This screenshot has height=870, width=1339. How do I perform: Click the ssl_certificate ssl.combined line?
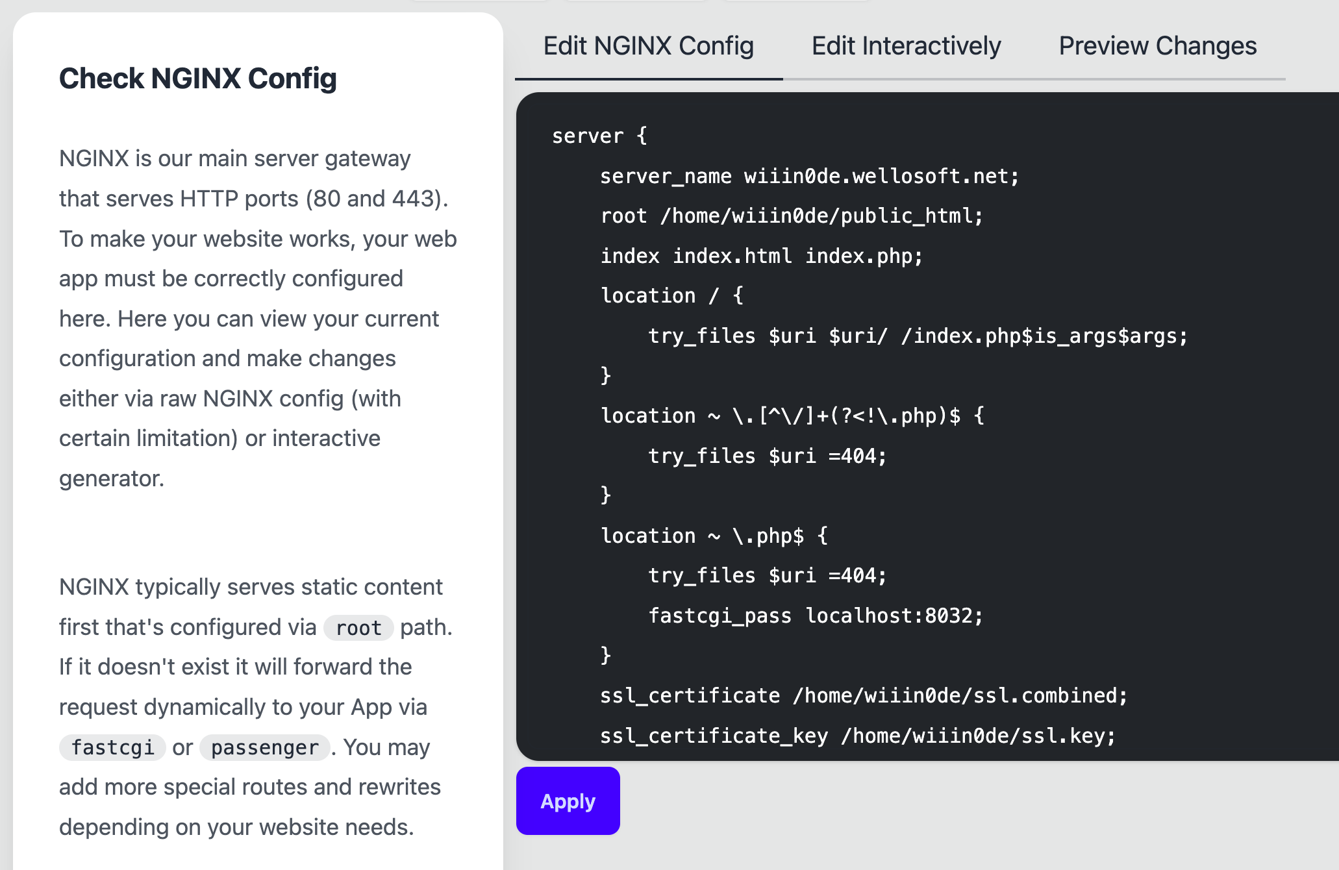[863, 695]
